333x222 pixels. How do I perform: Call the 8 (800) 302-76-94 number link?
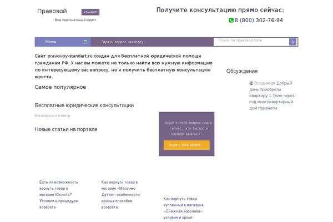tap(259, 21)
